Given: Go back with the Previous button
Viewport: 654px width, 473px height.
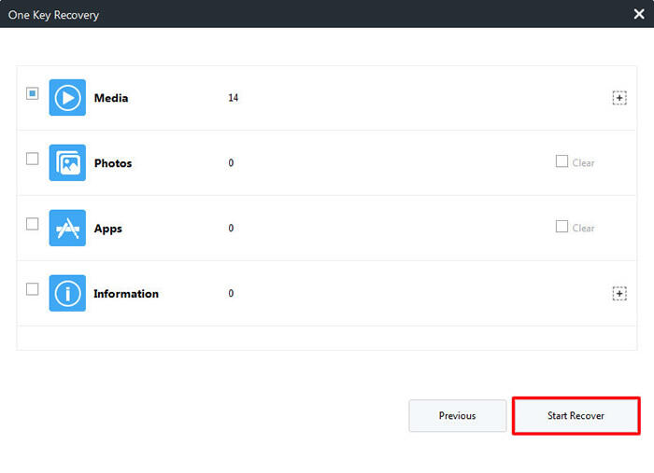Looking at the screenshot, I should tap(457, 416).
